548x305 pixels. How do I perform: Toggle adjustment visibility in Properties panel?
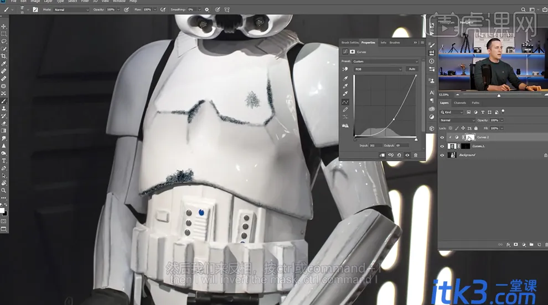tap(407, 155)
